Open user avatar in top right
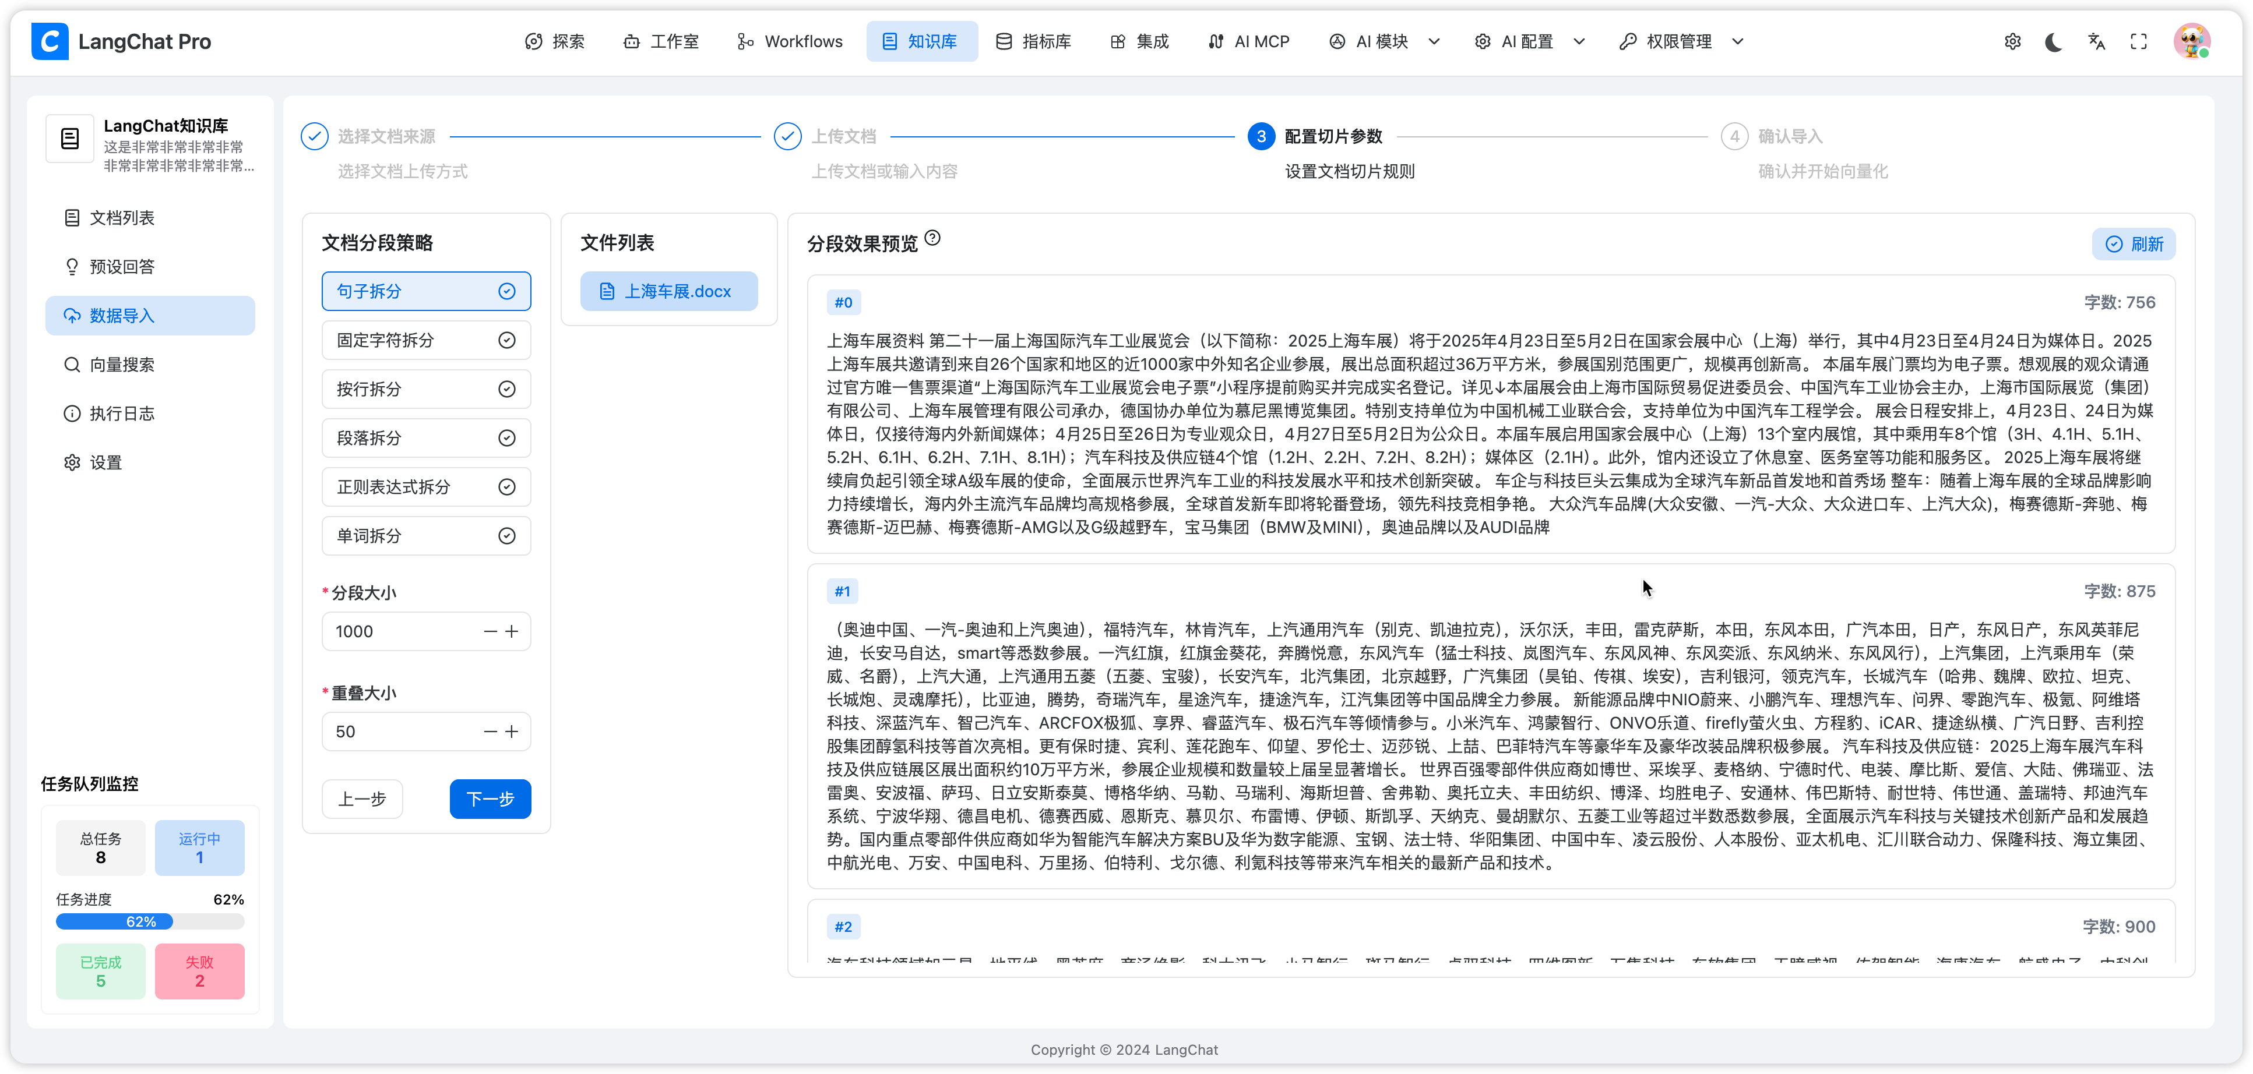This screenshot has height=1074, width=2253. (2191, 41)
